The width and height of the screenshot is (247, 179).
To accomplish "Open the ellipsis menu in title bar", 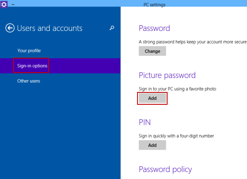I will [13, 5].
